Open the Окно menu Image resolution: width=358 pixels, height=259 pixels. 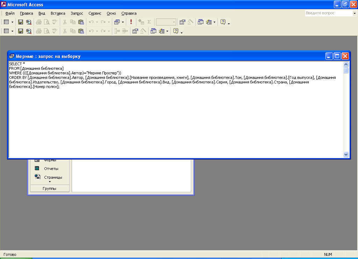point(112,14)
